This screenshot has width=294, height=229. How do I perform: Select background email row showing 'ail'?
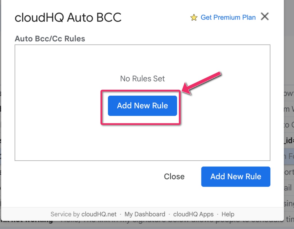289,188
